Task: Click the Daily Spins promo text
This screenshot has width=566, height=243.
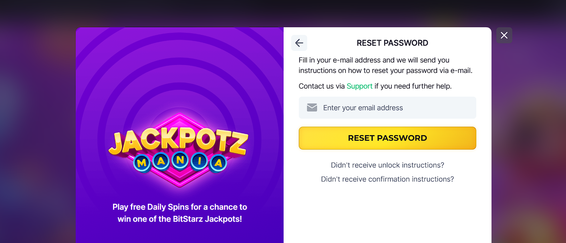Action: click(x=179, y=213)
